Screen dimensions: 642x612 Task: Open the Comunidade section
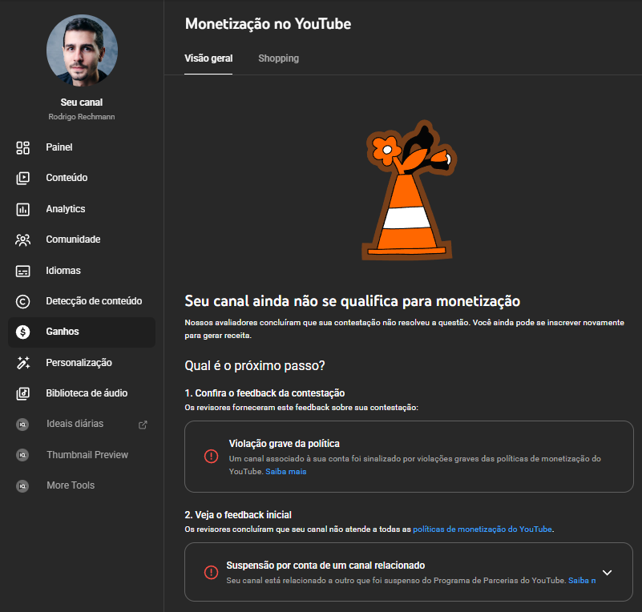82,240
